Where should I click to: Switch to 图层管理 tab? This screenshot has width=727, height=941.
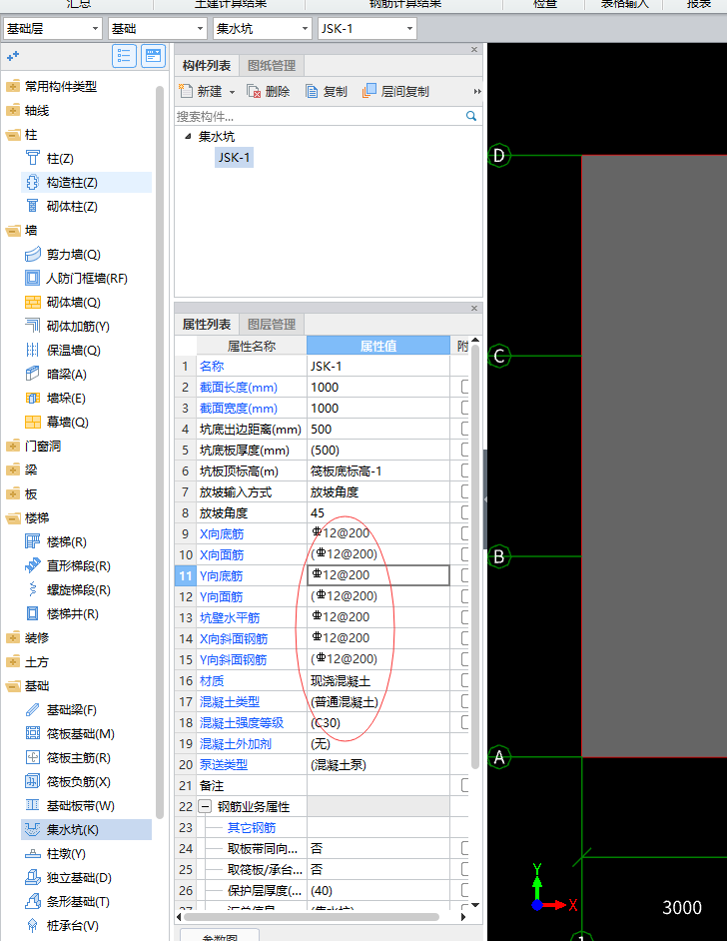coord(272,324)
